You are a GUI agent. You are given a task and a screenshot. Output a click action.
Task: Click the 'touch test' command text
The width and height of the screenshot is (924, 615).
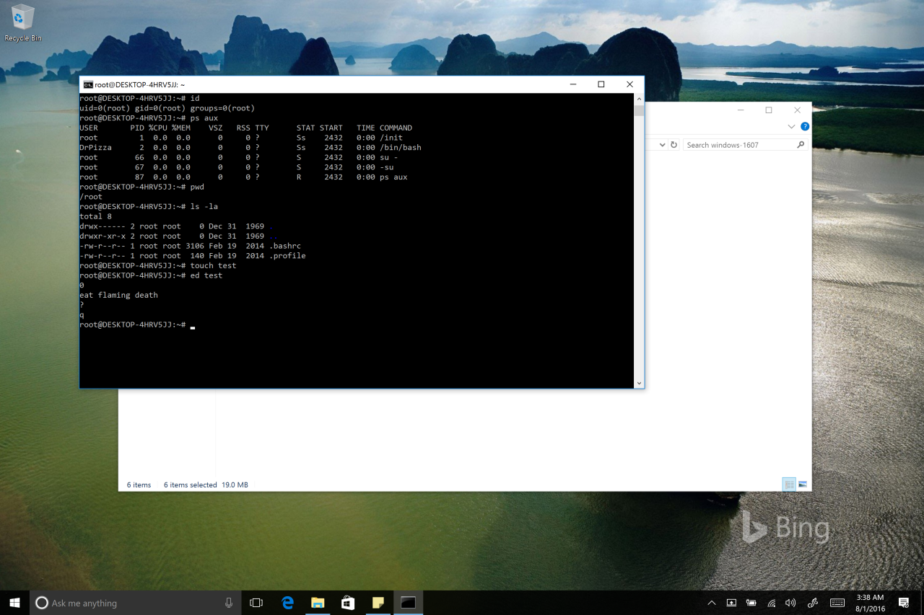(x=213, y=265)
